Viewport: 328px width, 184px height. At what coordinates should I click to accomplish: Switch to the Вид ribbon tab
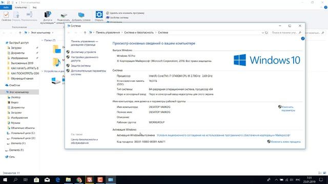(34, 7)
